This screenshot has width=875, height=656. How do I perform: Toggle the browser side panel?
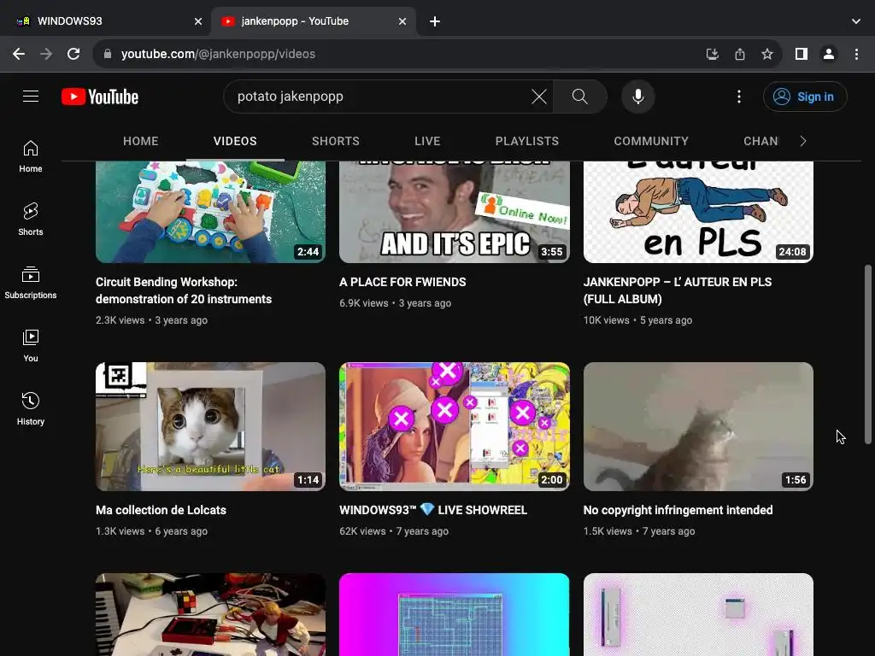click(x=802, y=54)
